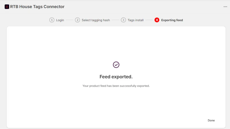Click the Feed exported heading
Viewport: 230px width, 129px height.
click(116, 77)
